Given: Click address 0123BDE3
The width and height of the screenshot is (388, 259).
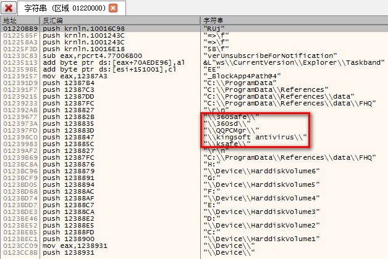Looking at the screenshot, I should [x=20, y=212].
